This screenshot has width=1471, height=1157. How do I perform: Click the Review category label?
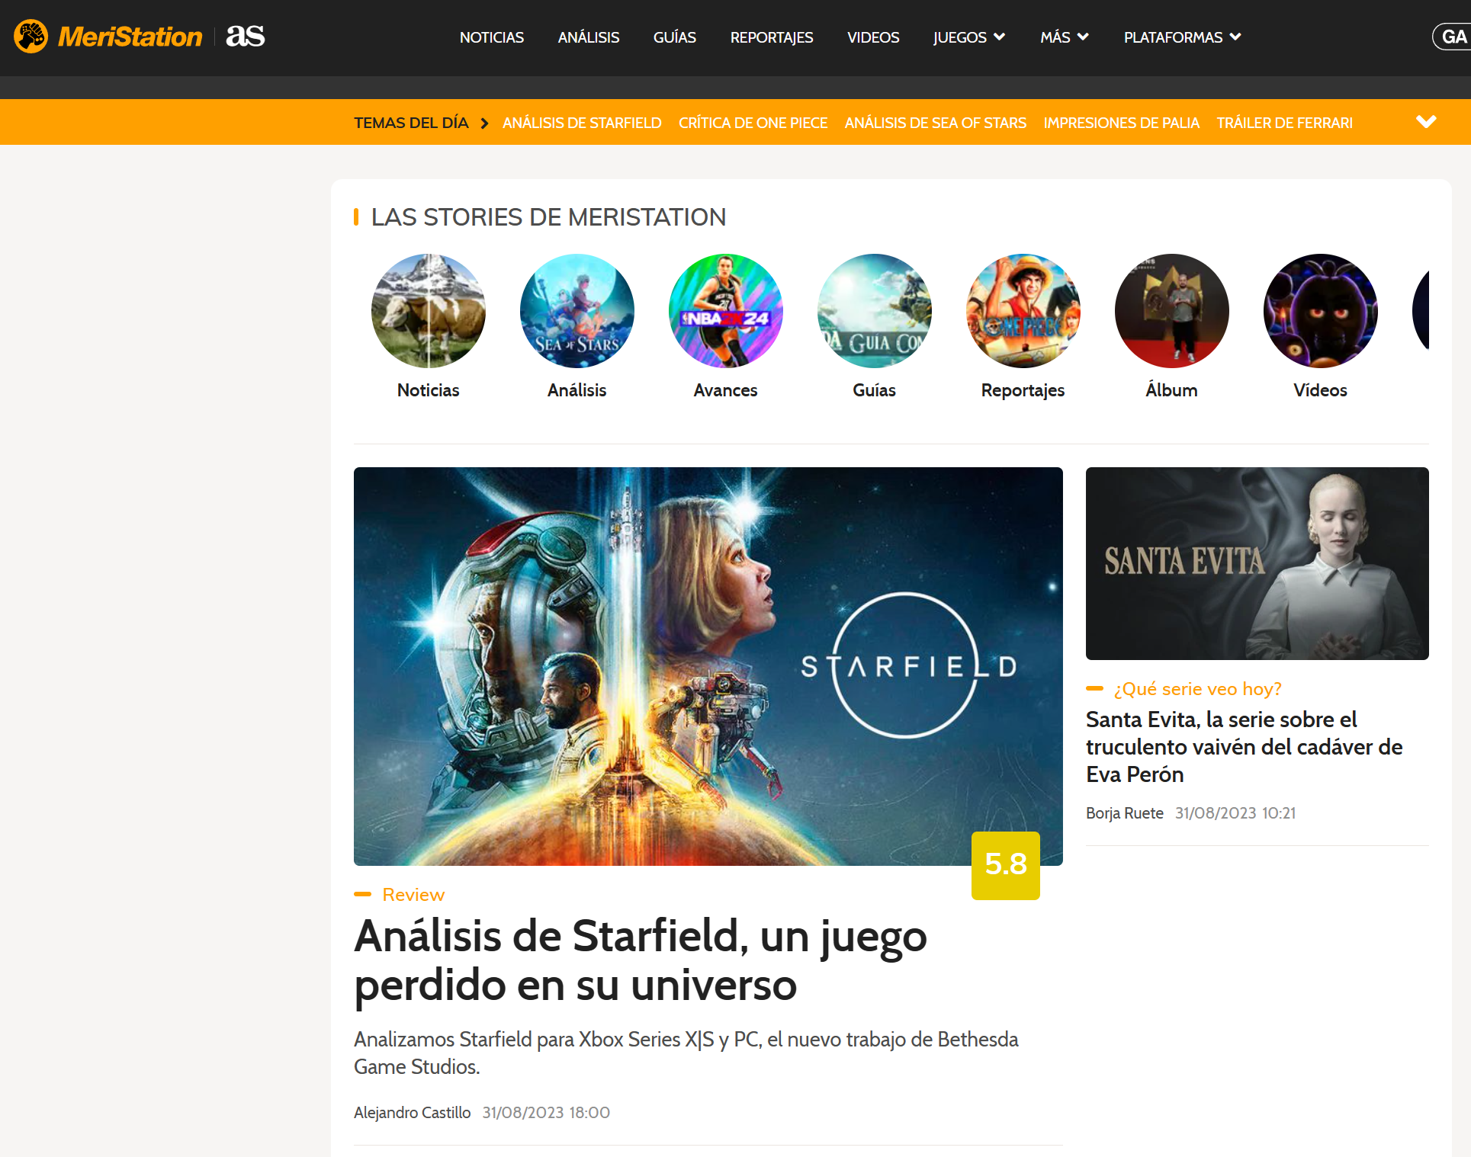(x=413, y=895)
